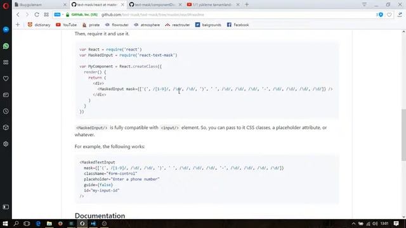Open WhatsApp in the Opera sidebar
406x228 pixels.
(x=6, y=46)
